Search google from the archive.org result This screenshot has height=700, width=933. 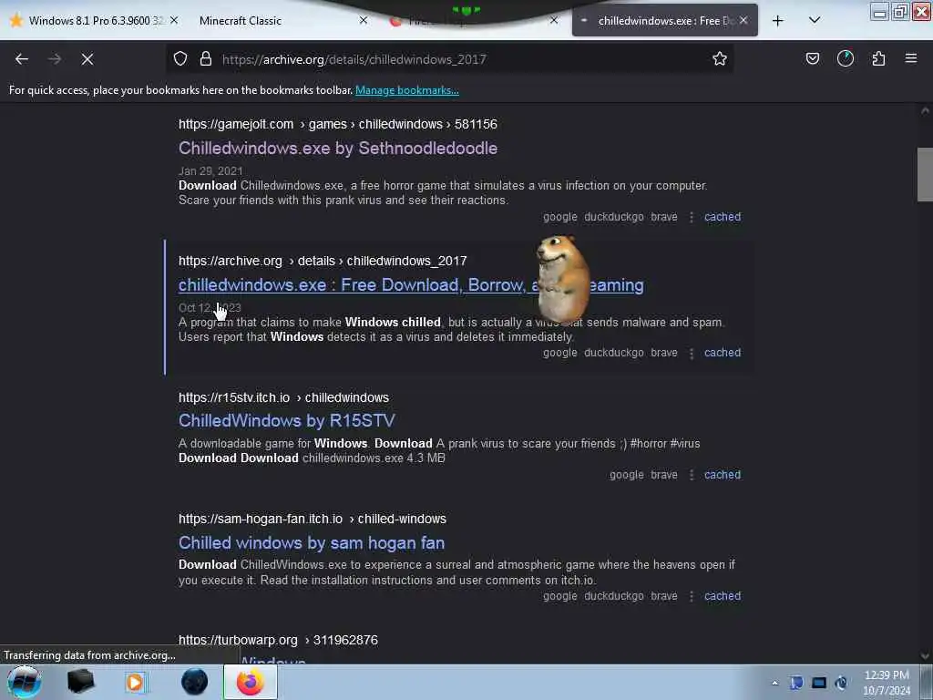[560, 353]
